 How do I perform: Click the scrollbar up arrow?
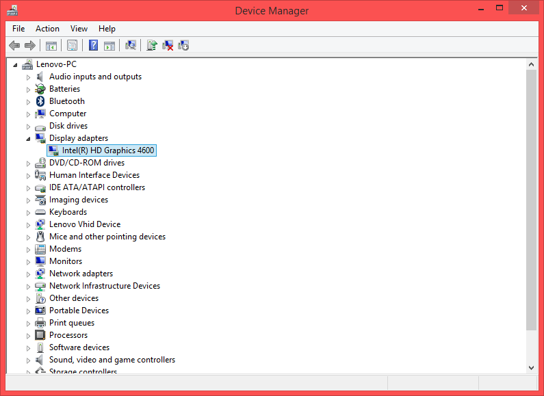click(x=531, y=64)
